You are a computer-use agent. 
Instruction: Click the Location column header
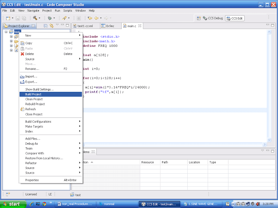pyautogui.click(x=197, y=162)
